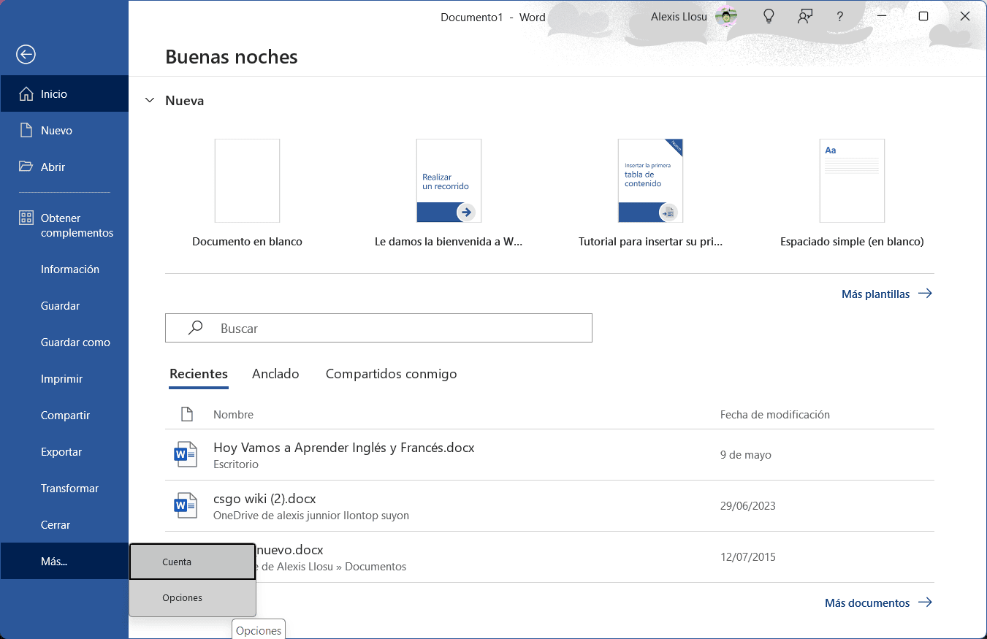Follow the Más plantillas link
The width and height of the screenshot is (987, 639).
click(x=887, y=294)
